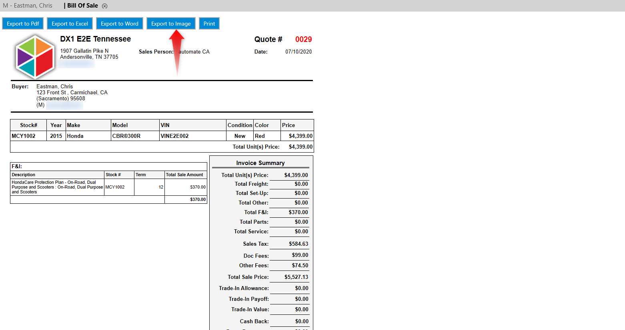Click the Trade-In Allowance label

tap(244, 288)
